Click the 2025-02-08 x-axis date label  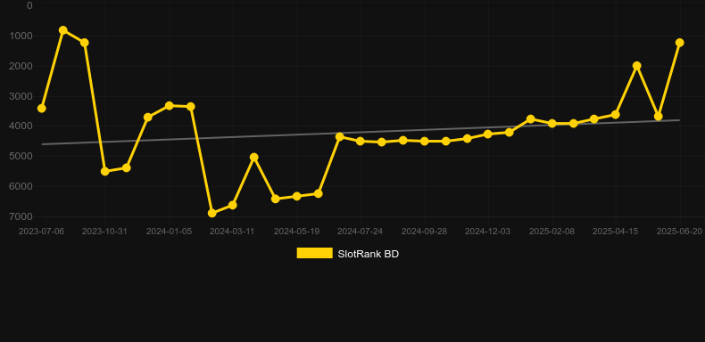(x=552, y=232)
